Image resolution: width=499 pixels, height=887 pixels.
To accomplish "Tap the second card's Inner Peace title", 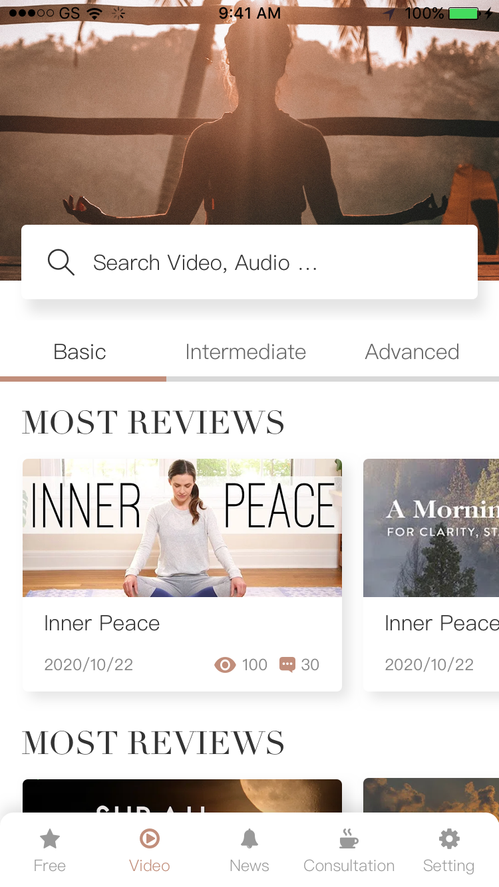I will (x=440, y=624).
